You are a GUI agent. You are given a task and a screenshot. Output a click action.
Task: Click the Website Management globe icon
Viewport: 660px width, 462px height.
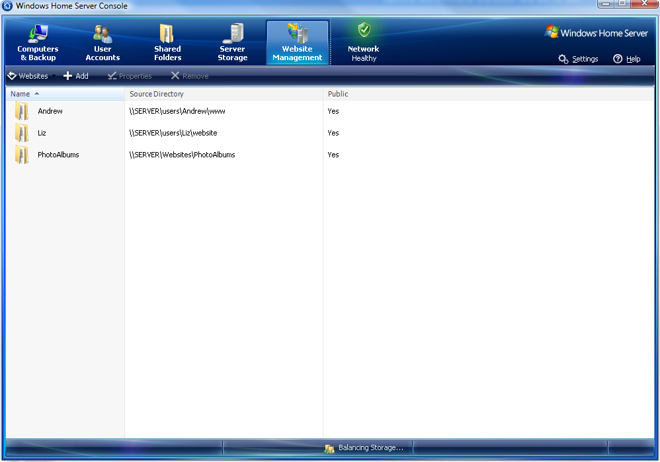click(x=297, y=33)
